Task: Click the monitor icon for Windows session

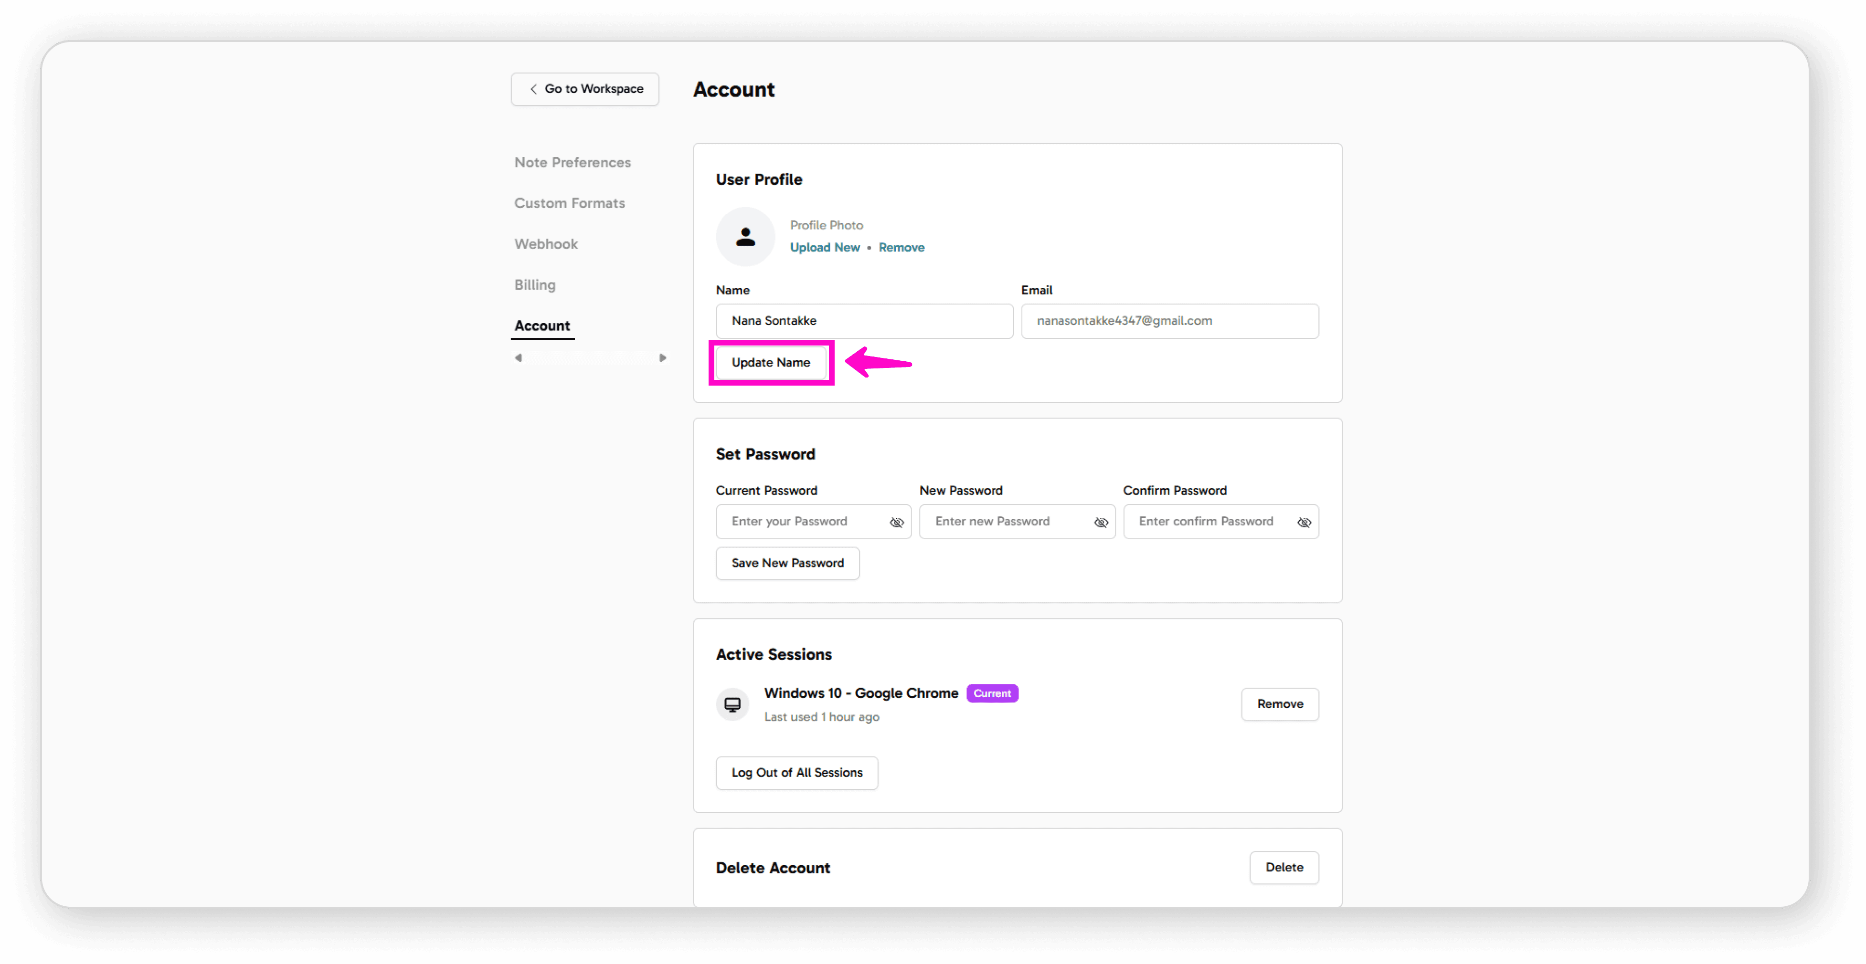Action: tap(732, 704)
